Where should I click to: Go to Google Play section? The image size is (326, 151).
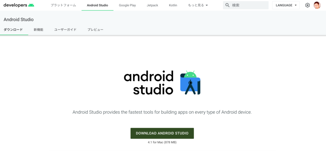coord(127,5)
